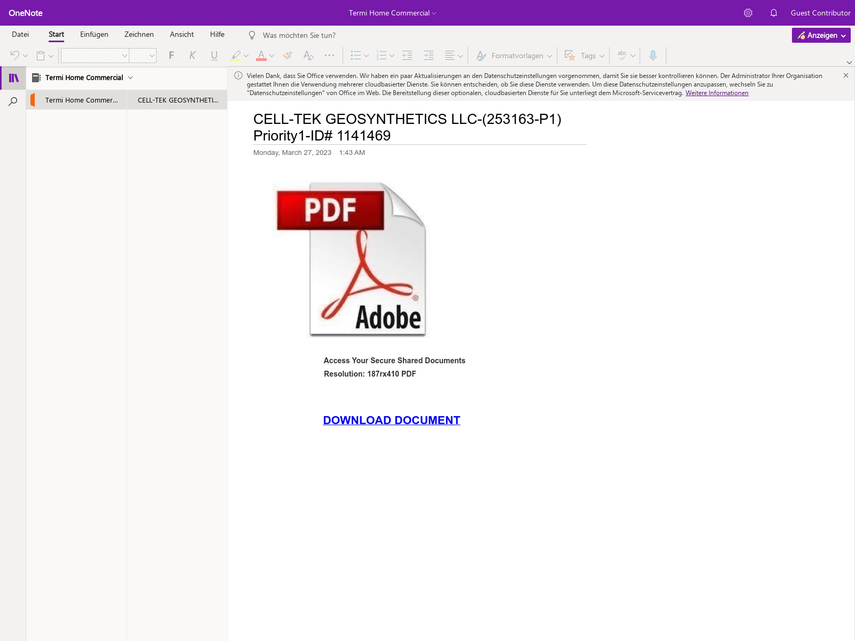Open numbering styles dropdown arrow
Viewport: 855px width, 641px height.
392,56
